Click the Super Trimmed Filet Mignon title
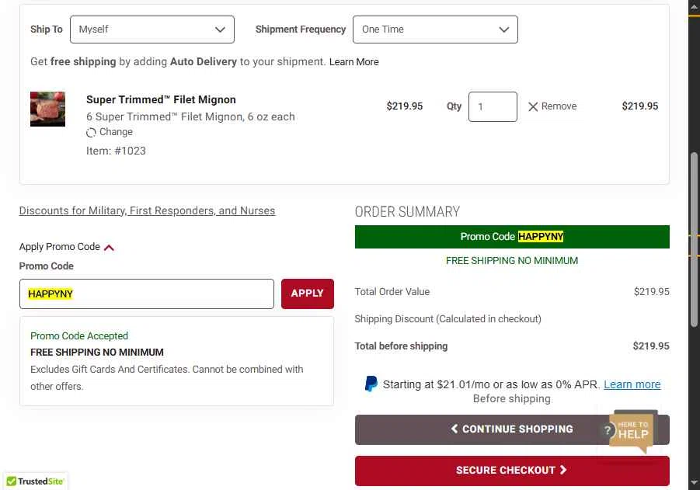The width and height of the screenshot is (700, 490). 161,99
